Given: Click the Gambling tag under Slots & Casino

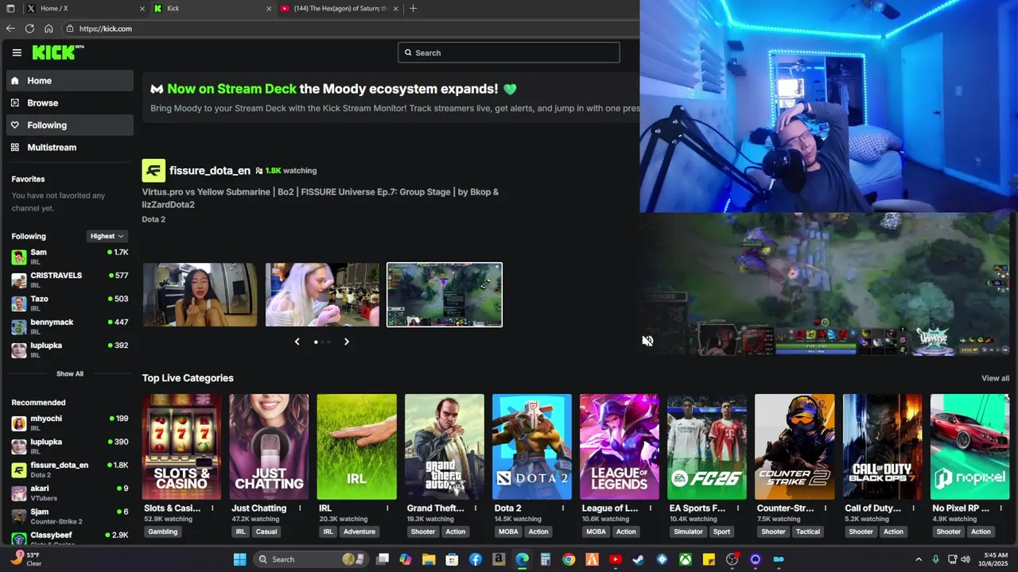Looking at the screenshot, I should [x=163, y=531].
